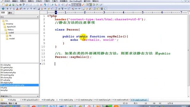The width and height of the screenshot is (190, 107).
Task: Switch to the 12-statictest.php document tab
Action: [x=84, y=100]
